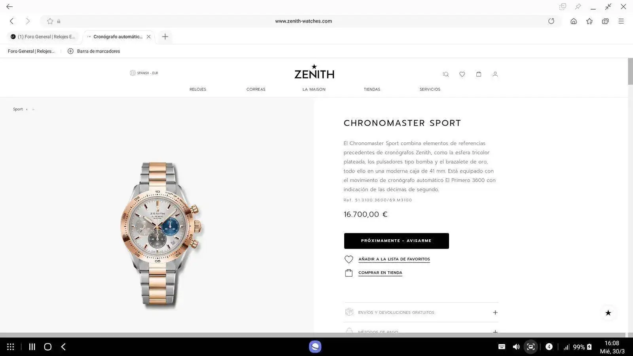Screen dimensions: 633x356
Task: Select Spanish - EUR language selector
Action: (x=144, y=73)
